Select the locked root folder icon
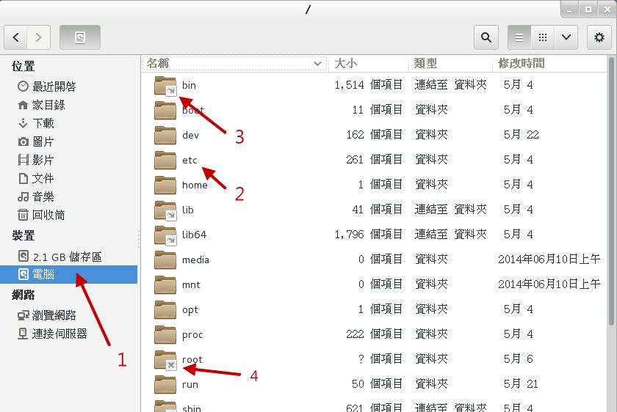The image size is (617, 412). tap(165, 360)
